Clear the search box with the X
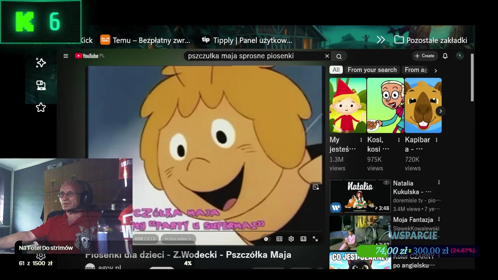This screenshot has height=280, width=498. click(x=327, y=56)
